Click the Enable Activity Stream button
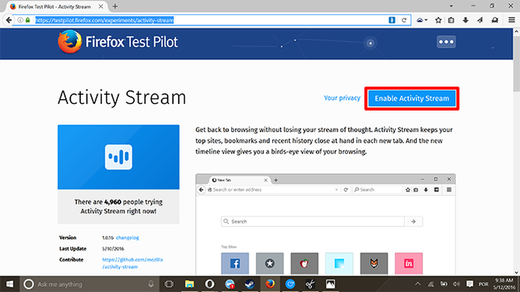 [412, 99]
